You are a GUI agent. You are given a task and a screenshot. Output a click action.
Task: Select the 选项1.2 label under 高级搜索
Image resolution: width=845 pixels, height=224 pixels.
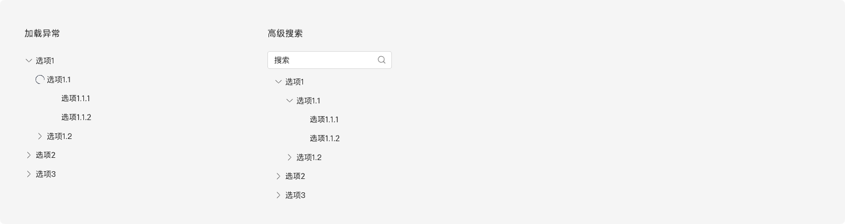(x=309, y=157)
